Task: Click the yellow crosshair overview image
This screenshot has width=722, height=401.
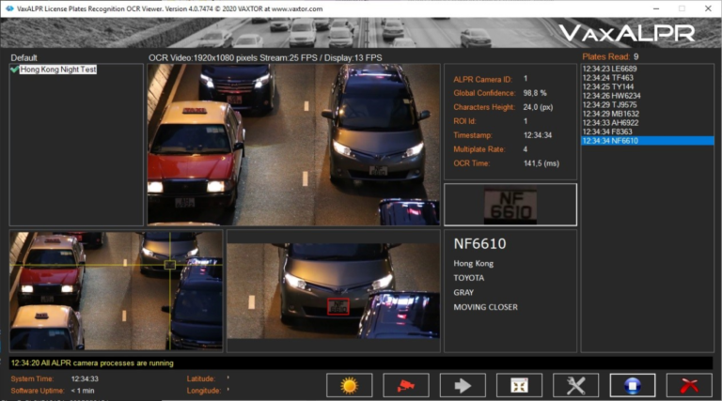Action: click(116, 291)
